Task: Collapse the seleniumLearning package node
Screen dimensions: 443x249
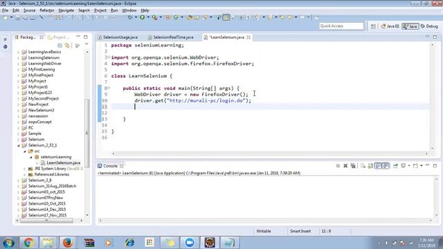Action: tap(31, 157)
